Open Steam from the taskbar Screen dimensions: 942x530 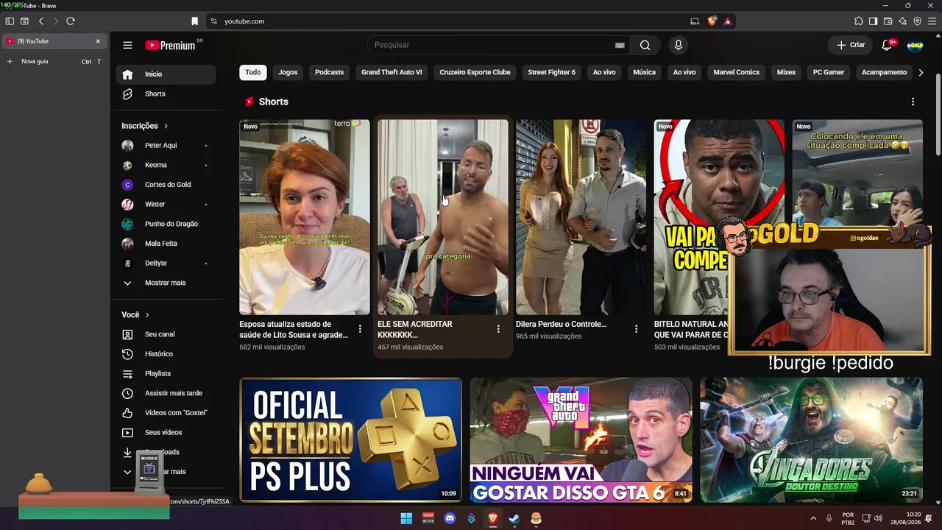tap(514, 519)
